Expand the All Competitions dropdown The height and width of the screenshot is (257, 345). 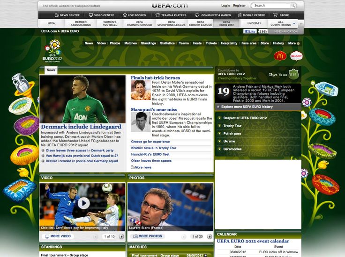coord(294,23)
